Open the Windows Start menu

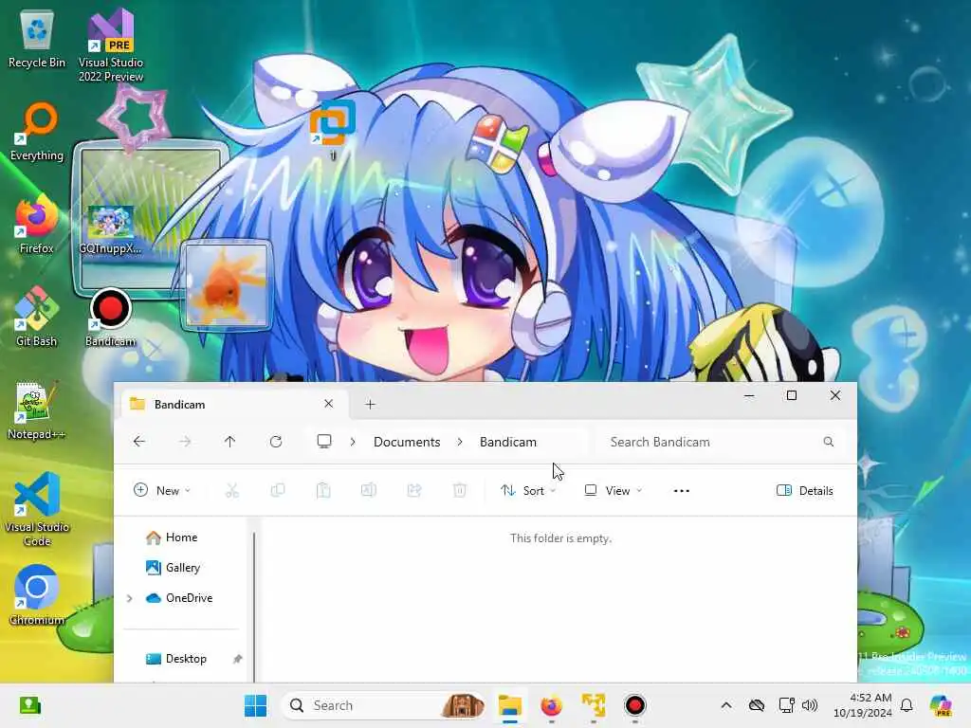pyautogui.click(x=255, y=705)
